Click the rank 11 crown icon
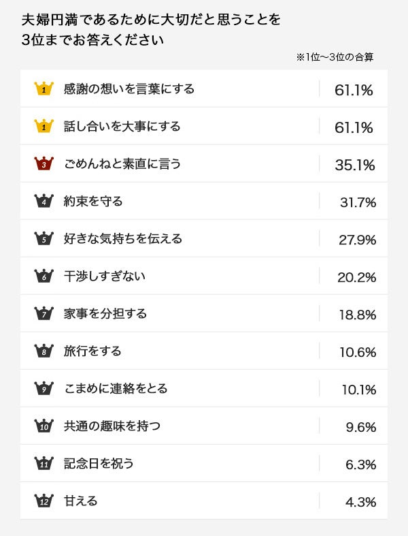The image size is (408, 536). point(44,463)
